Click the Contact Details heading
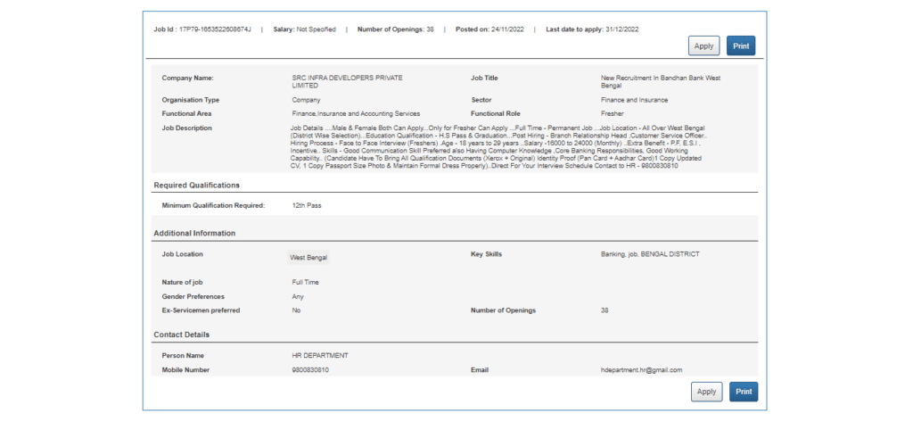 (x=182, y=335)
